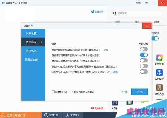Viewport: 167px width, 118px height.
Task: Click the arrow beside 安全加固
Action: coord(41,42)
